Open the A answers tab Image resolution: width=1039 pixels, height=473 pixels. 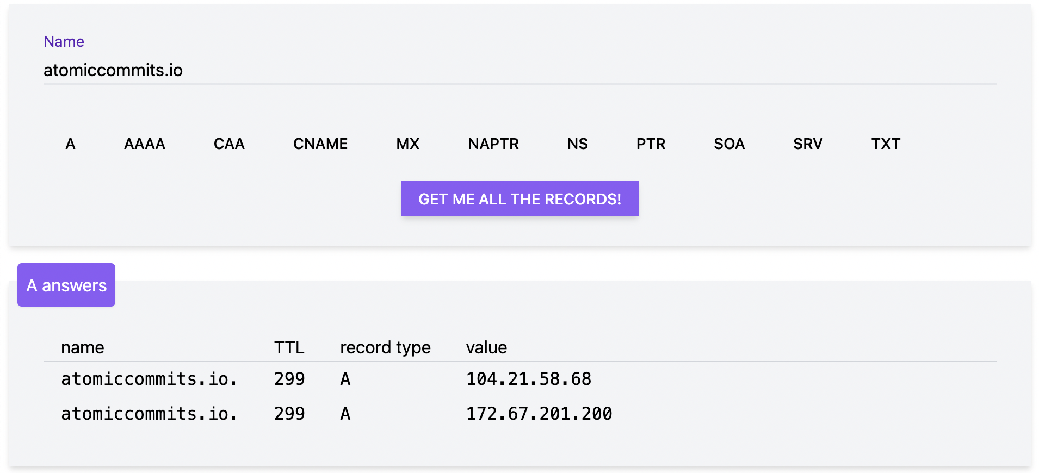66,285
